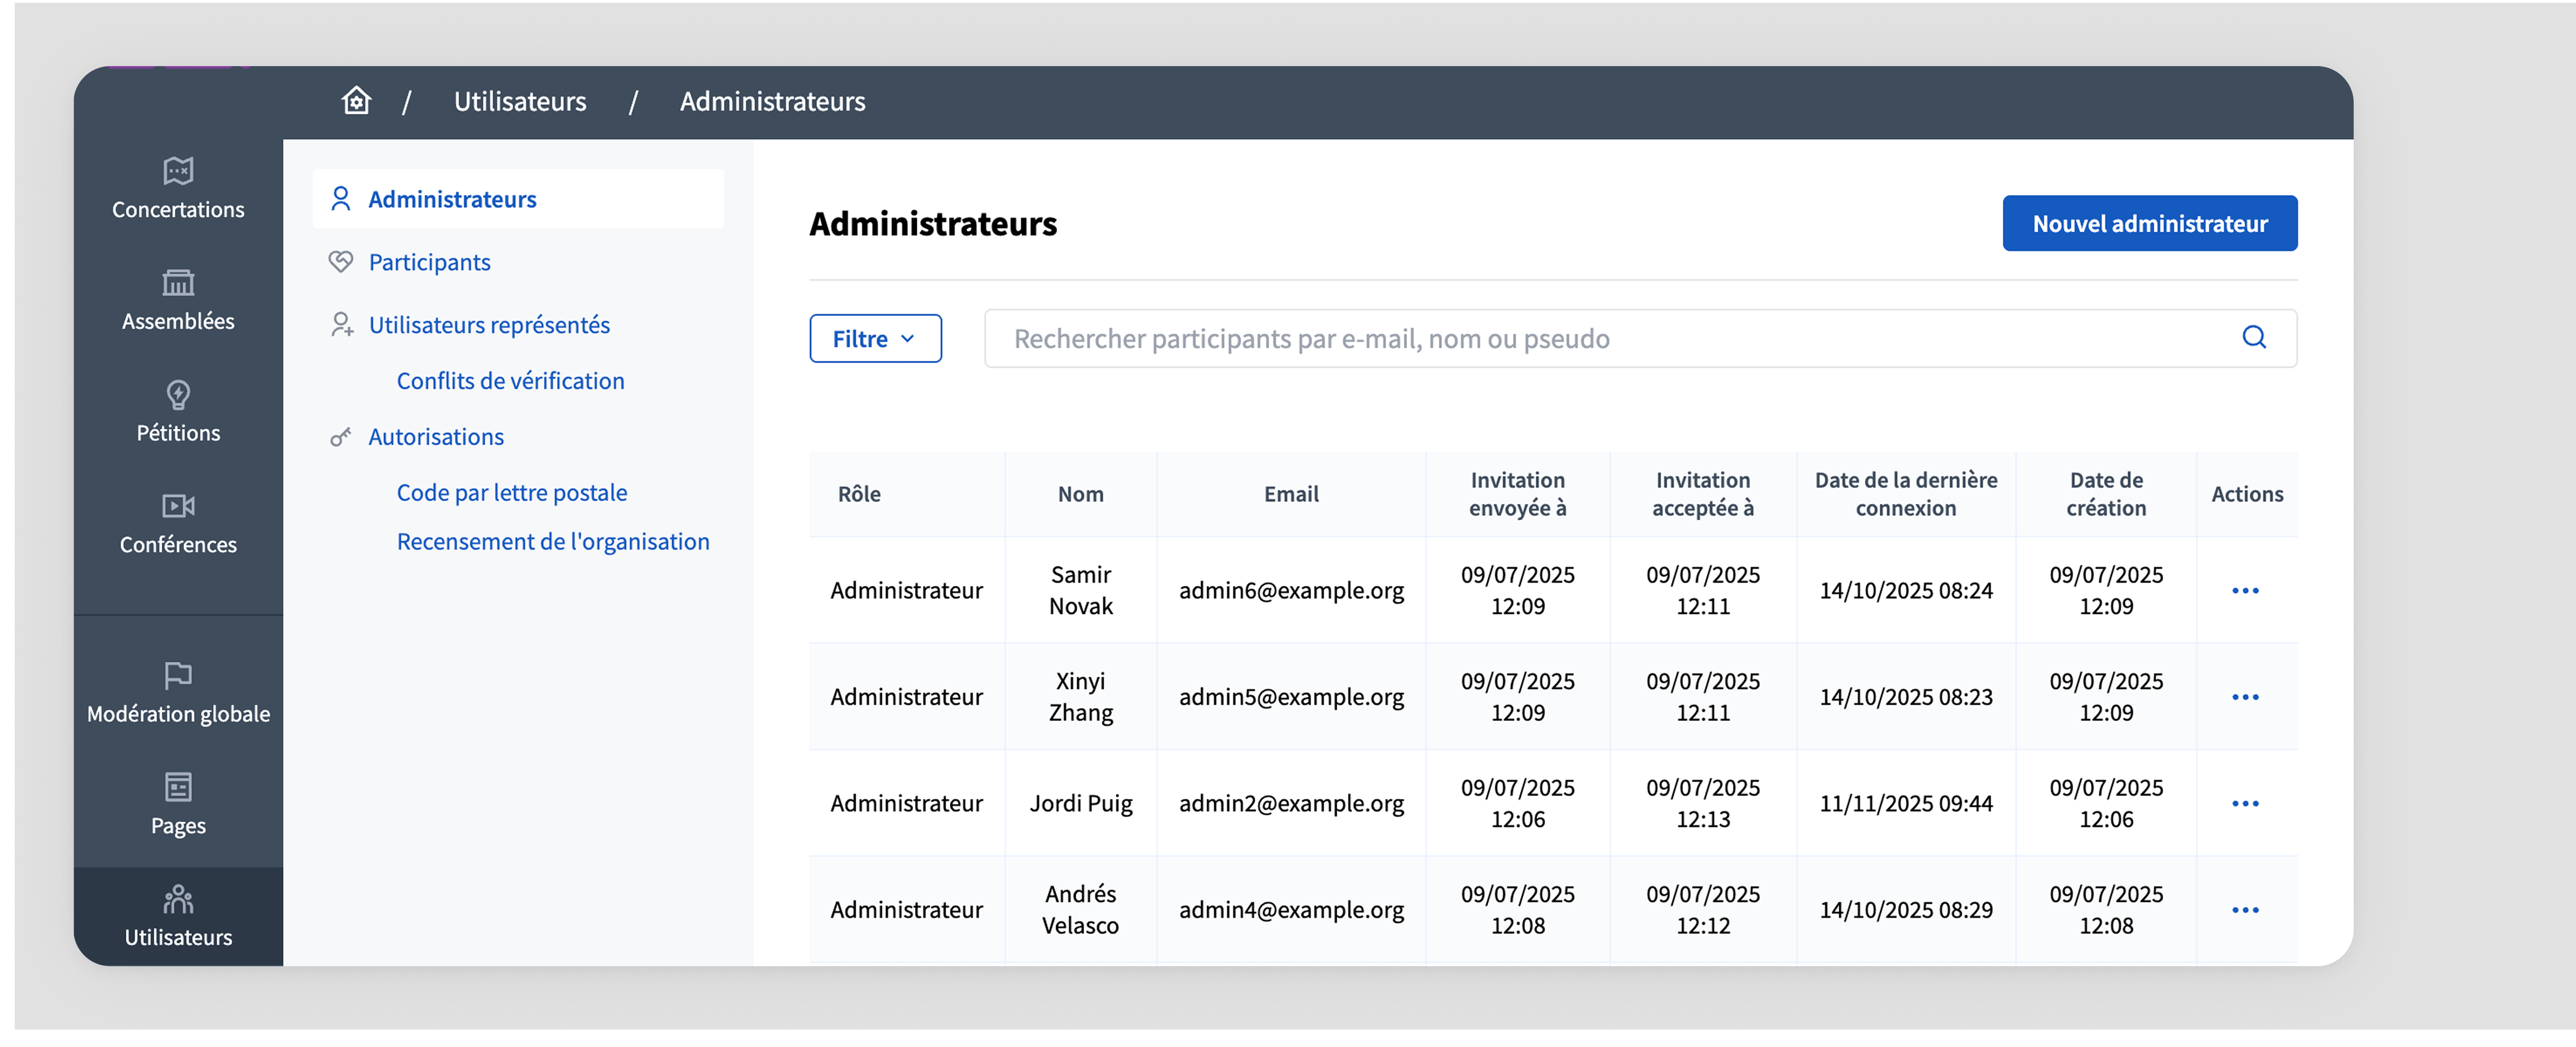This screenshot has height=1047, width=2576.
Task: Open the Concertations section icon
Action: point(178,171)
